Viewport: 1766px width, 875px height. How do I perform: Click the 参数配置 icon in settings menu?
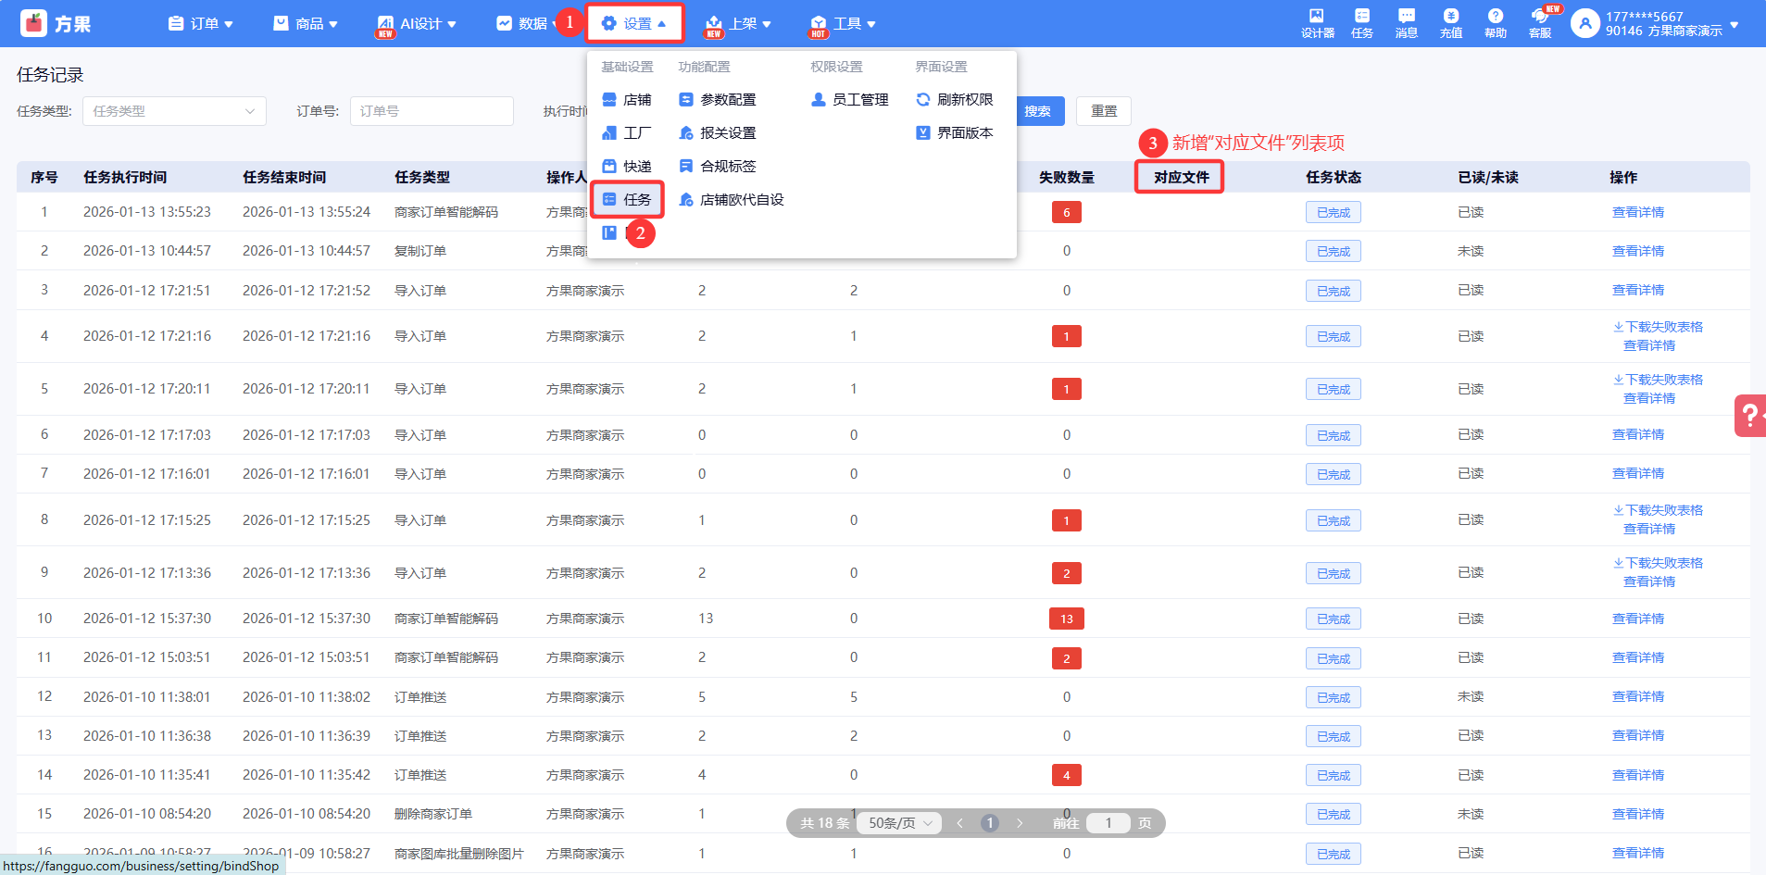[x=686, y=99]
